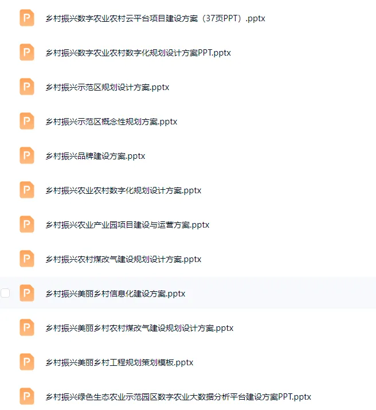
Task: Click the icon beside 数字化规划设计方案PPT.pptx
Action: [27, 52]
